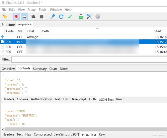167x138 pixels.
Task: Show response Compressed tab
Action: click(43, 134)
